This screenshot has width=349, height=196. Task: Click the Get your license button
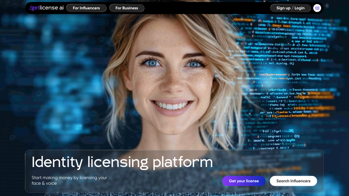(x=244, y=181)
